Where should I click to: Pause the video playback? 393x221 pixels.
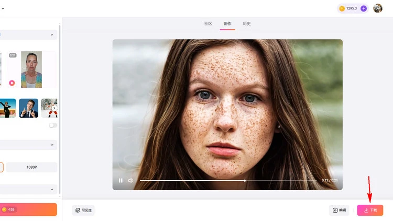(x=121, y=180)
